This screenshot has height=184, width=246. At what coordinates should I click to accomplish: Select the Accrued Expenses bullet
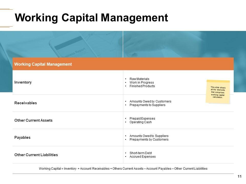[x=142, y=157]
